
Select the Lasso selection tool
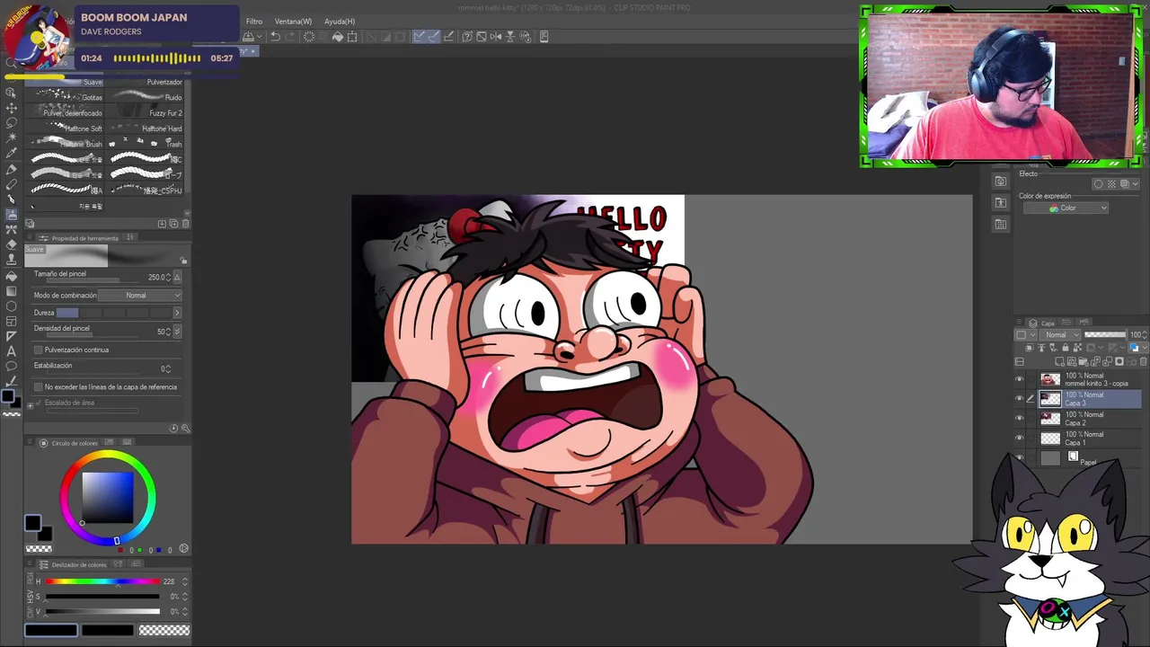tap(12, 123)
